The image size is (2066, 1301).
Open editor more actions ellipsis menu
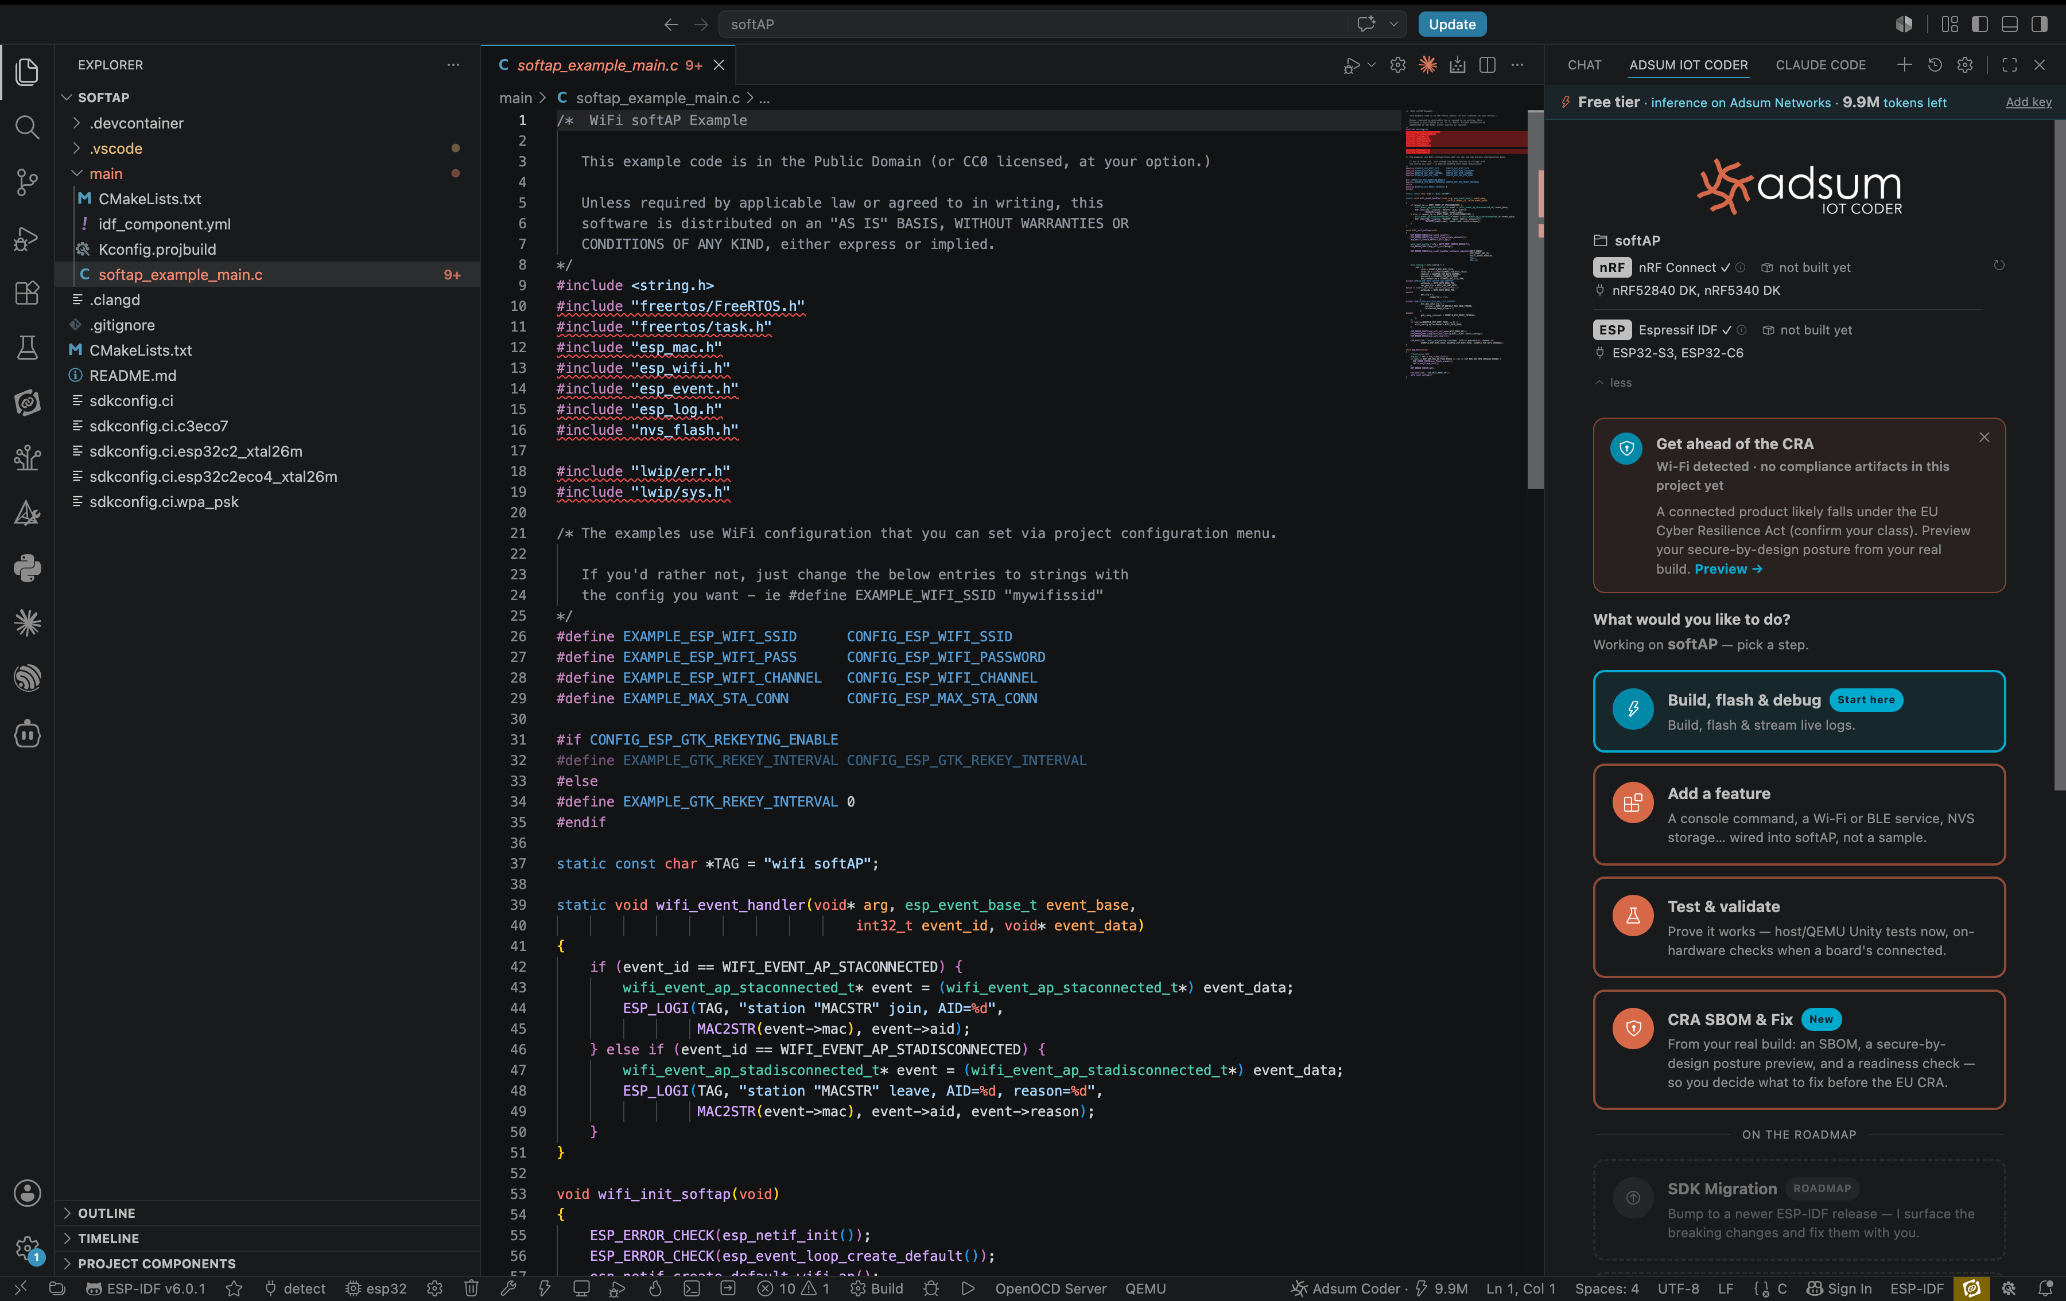[x=1517, y=65]
